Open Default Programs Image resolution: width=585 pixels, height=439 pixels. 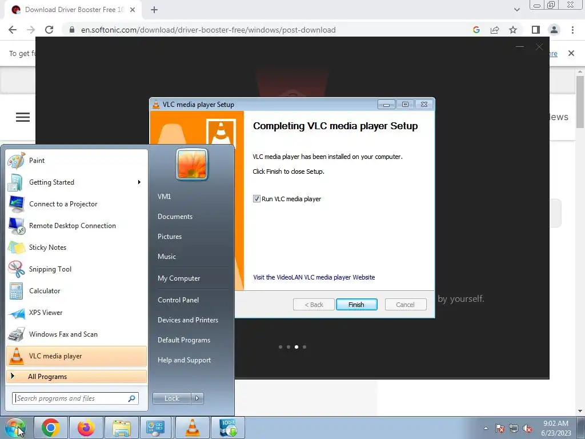pyautogui.click(x=184, y=341)
